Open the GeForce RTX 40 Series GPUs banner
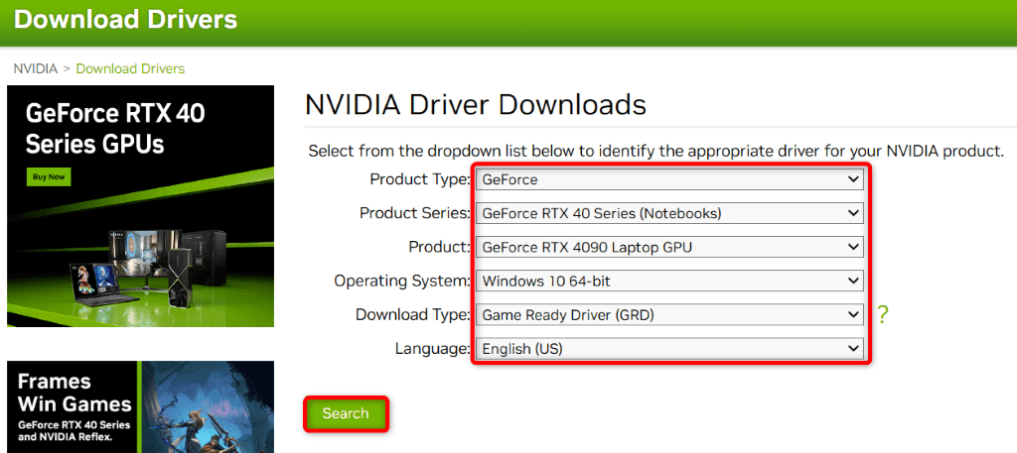Screen dimensions: 1017x453 pos(141,206)
